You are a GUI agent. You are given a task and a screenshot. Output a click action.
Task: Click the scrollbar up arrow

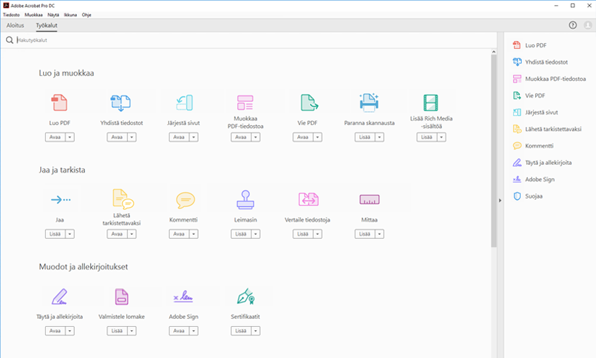point(494,52)
